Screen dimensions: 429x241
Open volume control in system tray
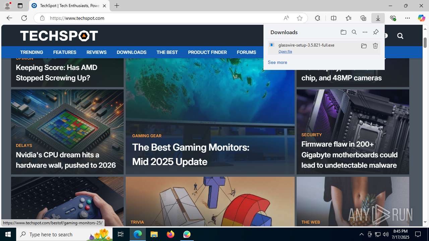(x=385, y=234)
